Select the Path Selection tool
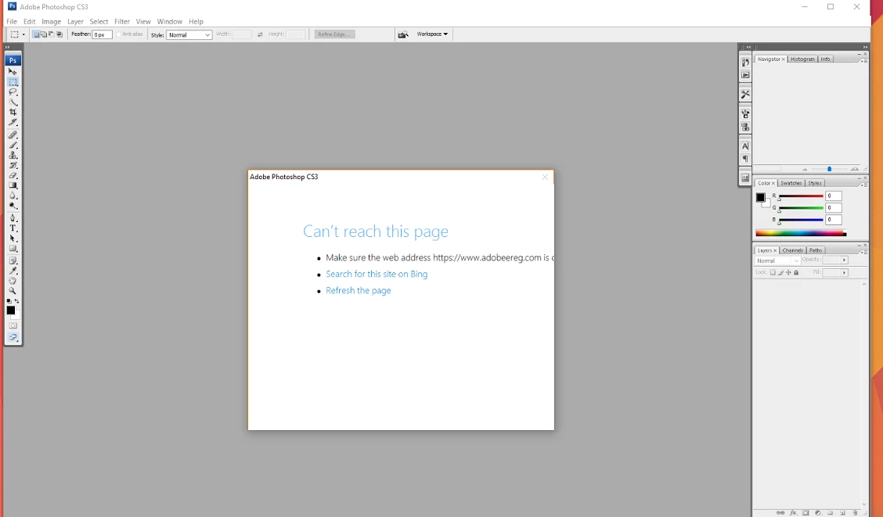Image resolution: width=883 pixels, height=517 pixels. (13, 239)
